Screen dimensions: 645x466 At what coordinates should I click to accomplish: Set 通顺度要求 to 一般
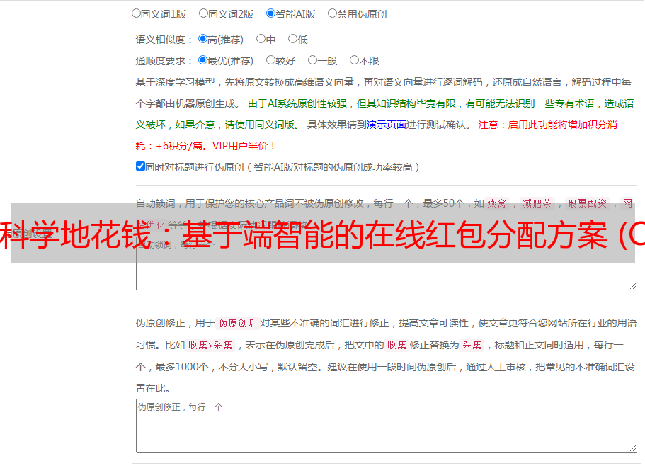point(313,60)
